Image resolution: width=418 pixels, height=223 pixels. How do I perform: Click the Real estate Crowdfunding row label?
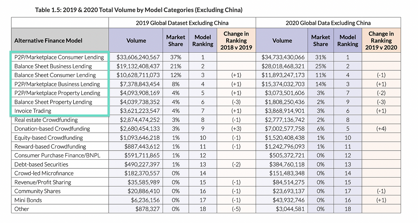click(46, 120)
